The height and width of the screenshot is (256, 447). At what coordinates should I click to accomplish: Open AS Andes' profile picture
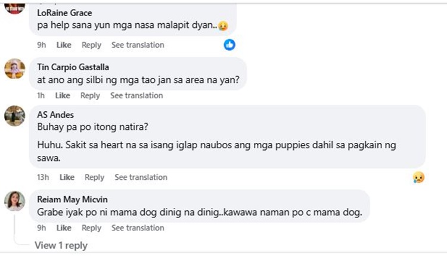tap(14, 116)
